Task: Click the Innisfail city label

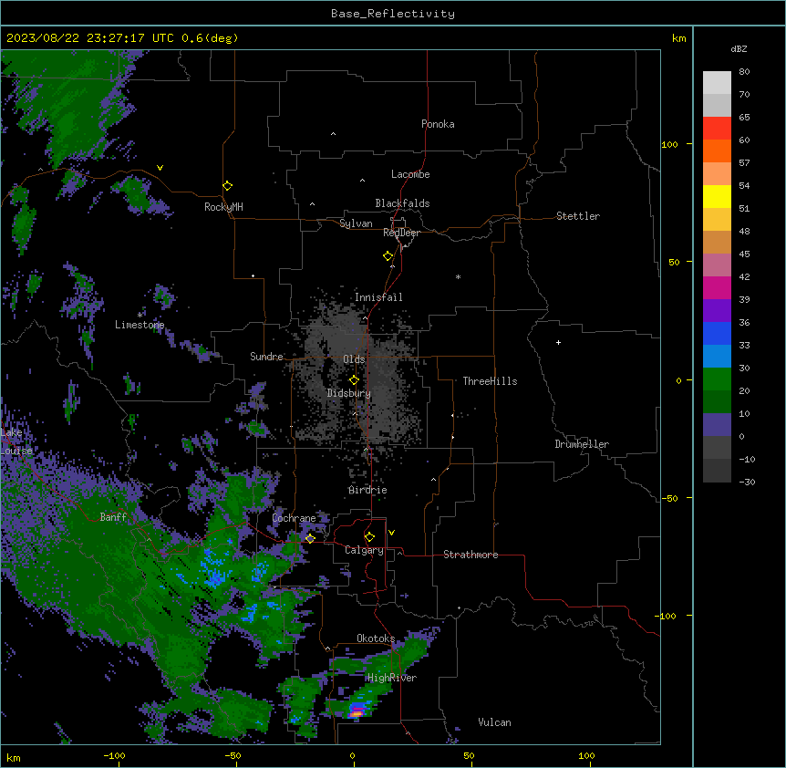Action: click(378, 297)
